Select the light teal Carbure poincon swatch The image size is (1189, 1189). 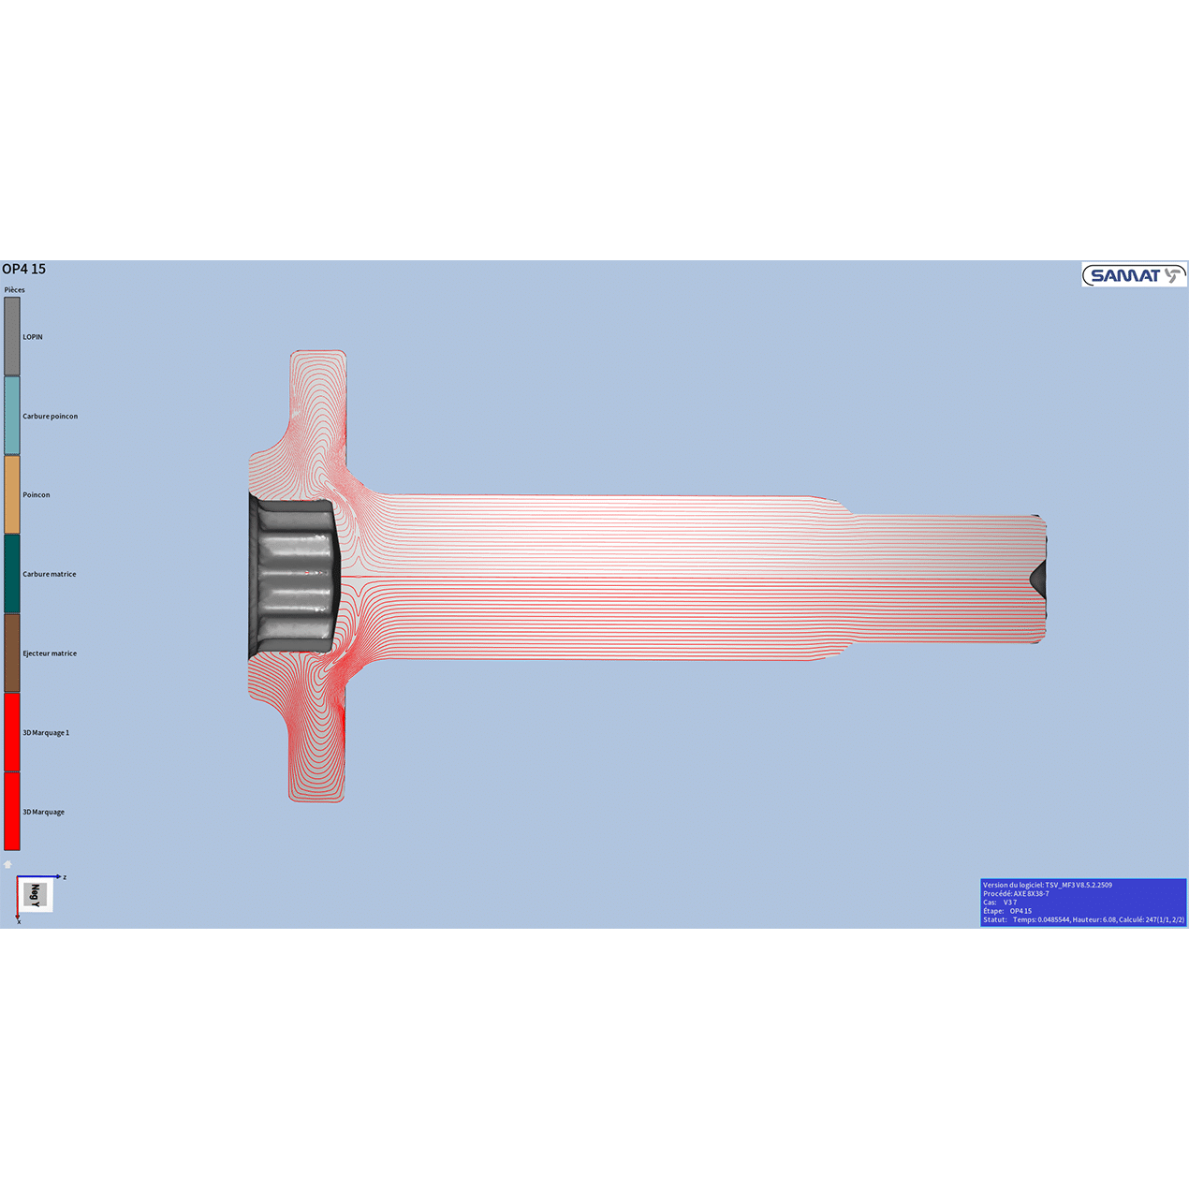[x=12, y=416]
